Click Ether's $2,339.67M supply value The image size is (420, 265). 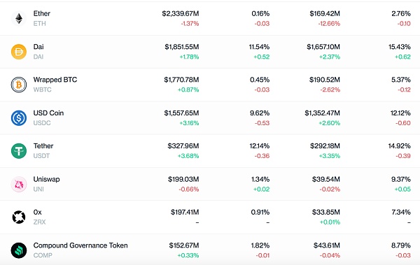[181, 13]
